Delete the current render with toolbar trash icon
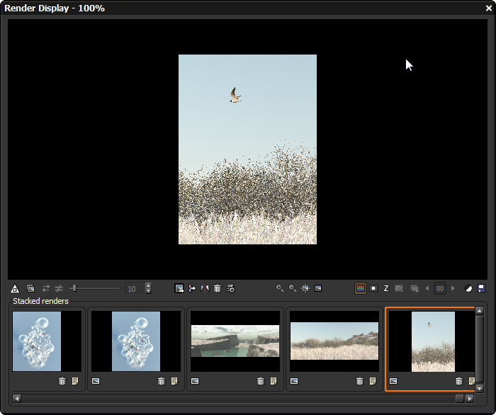 tap(218, 288)
